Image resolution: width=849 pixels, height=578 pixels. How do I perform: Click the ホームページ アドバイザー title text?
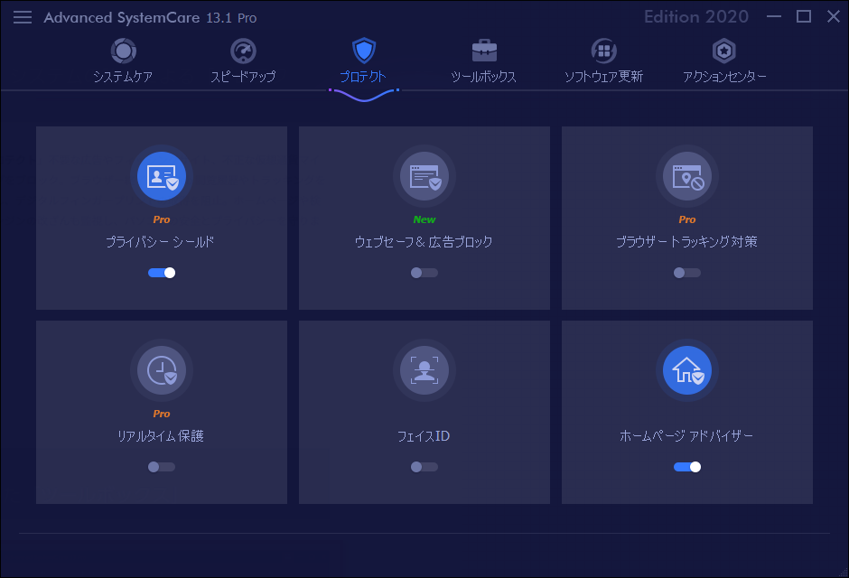[x=686, y=436]
